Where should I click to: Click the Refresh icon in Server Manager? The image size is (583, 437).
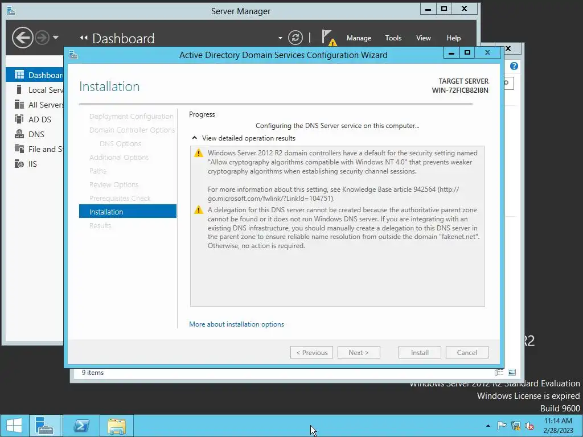click(x=295, y=38)
